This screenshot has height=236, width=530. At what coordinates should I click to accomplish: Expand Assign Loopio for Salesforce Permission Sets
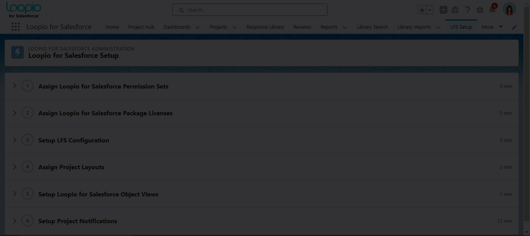tap(15, 86)
